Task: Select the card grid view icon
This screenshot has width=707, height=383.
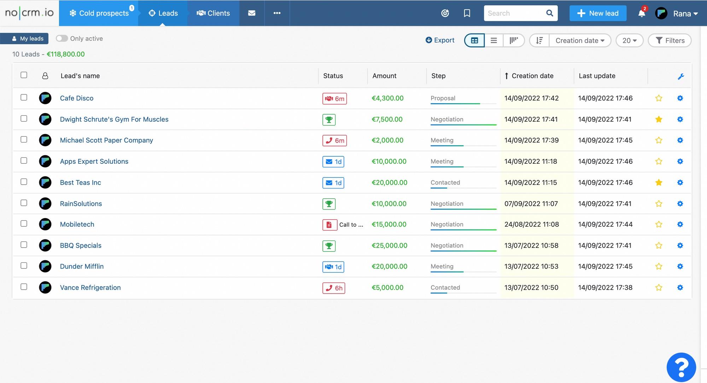Action: [x=475, y=40]
